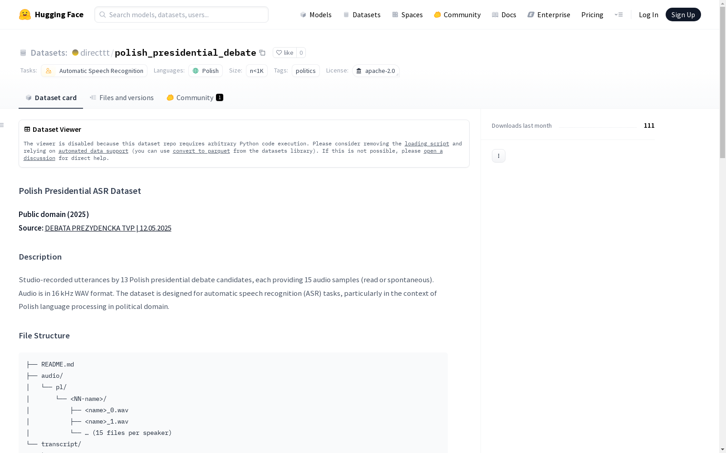Click the Hugging Face logo emoji
The width and height of the screenshot is (726, 453).
coord(25,14)
